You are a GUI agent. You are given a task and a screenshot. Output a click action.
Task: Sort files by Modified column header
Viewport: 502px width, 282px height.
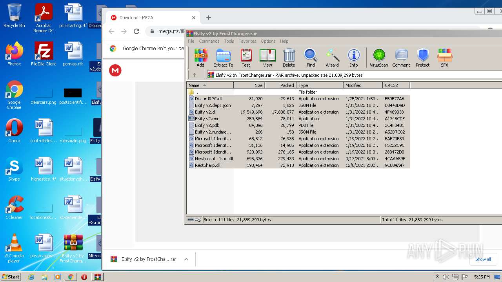tap(363, 85)
